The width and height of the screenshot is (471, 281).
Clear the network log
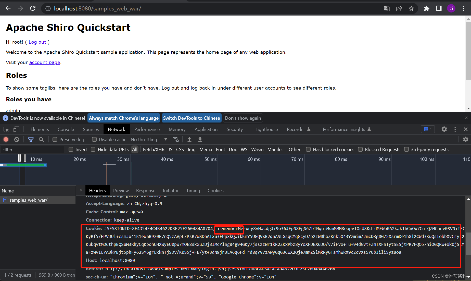coord(17,139)
